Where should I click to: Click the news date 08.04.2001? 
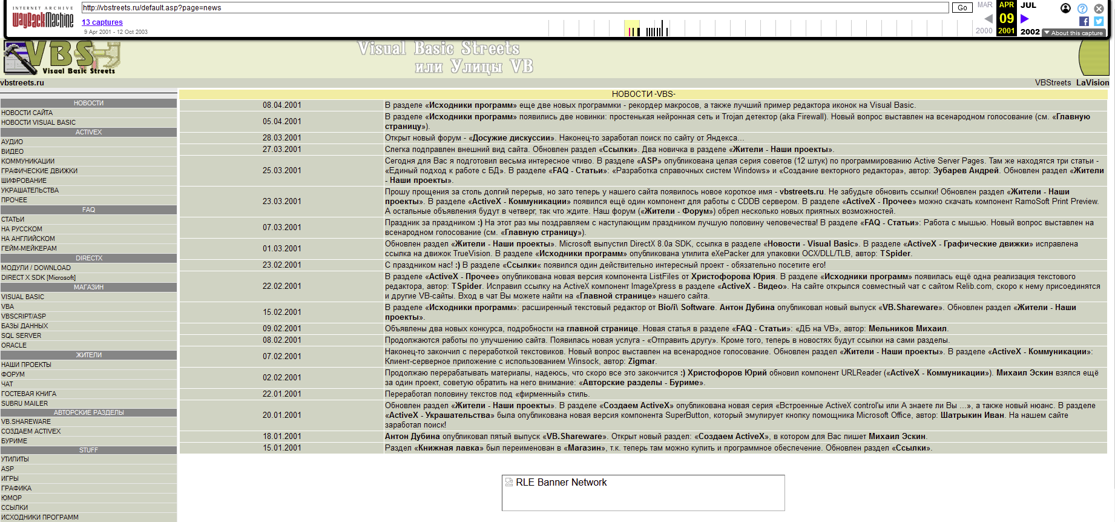[x=281, y=105]
